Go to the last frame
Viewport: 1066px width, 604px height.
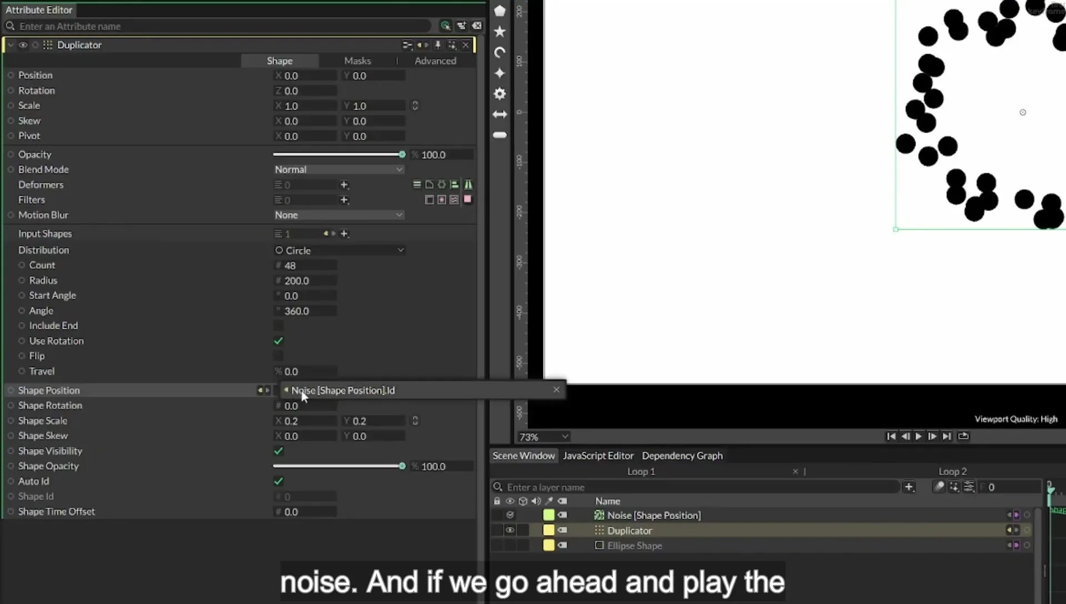pyautogui.click(x=947, y=436)
